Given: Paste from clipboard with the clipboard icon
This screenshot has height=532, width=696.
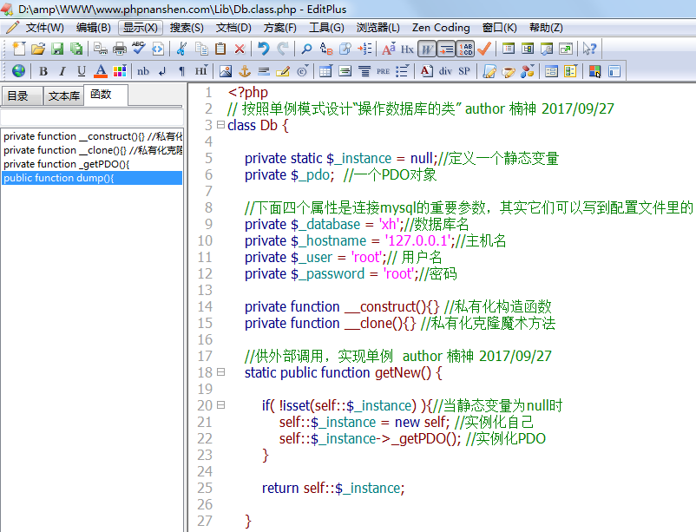Looking at the screenshot, I should coord(220,49).
